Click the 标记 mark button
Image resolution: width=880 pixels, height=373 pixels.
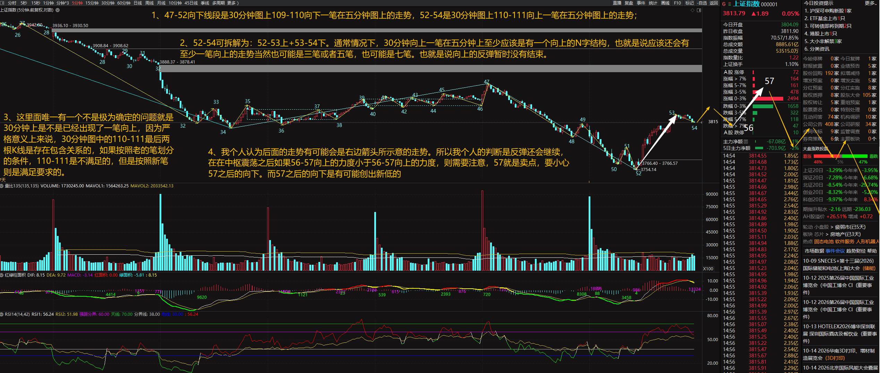click(690, 3)
